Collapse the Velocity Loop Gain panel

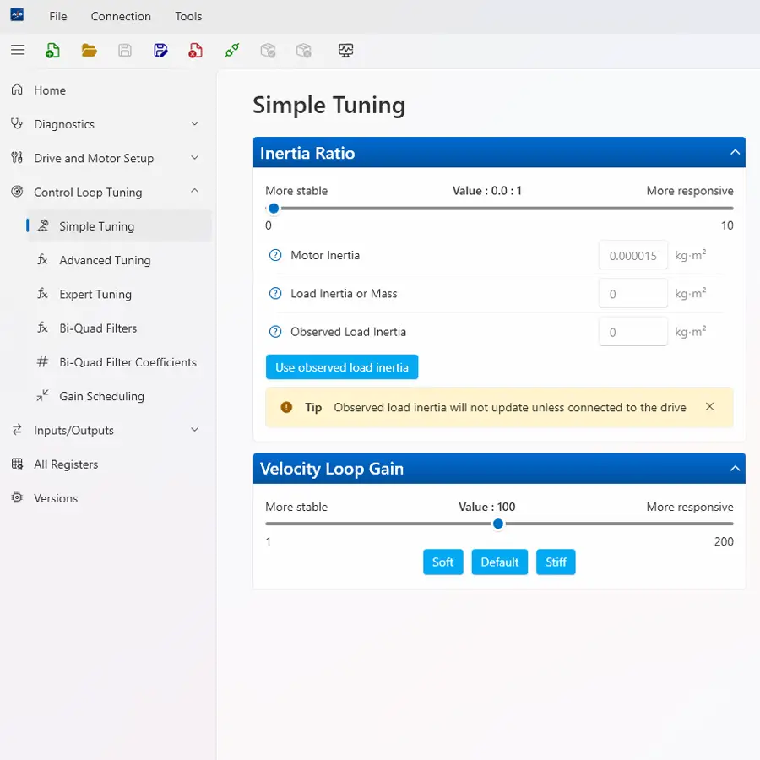(735, 469)
